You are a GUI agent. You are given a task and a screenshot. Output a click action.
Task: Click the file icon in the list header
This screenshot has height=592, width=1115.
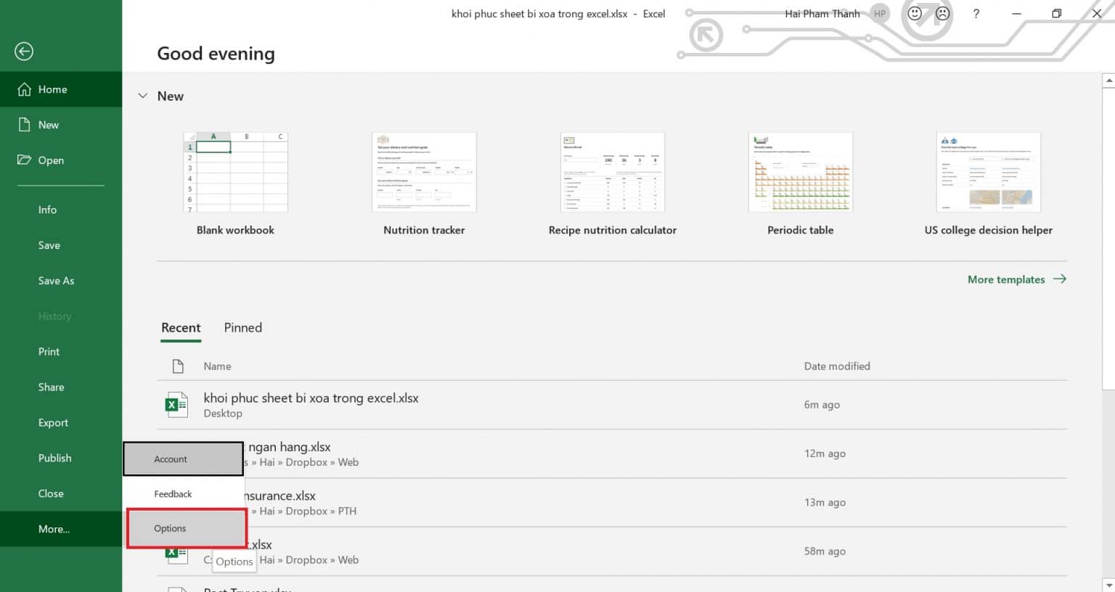[x=178, y=366]
